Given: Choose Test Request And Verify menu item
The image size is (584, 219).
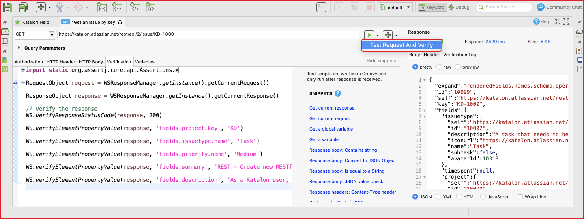Looking at the screenshot, I should point(401,45).
